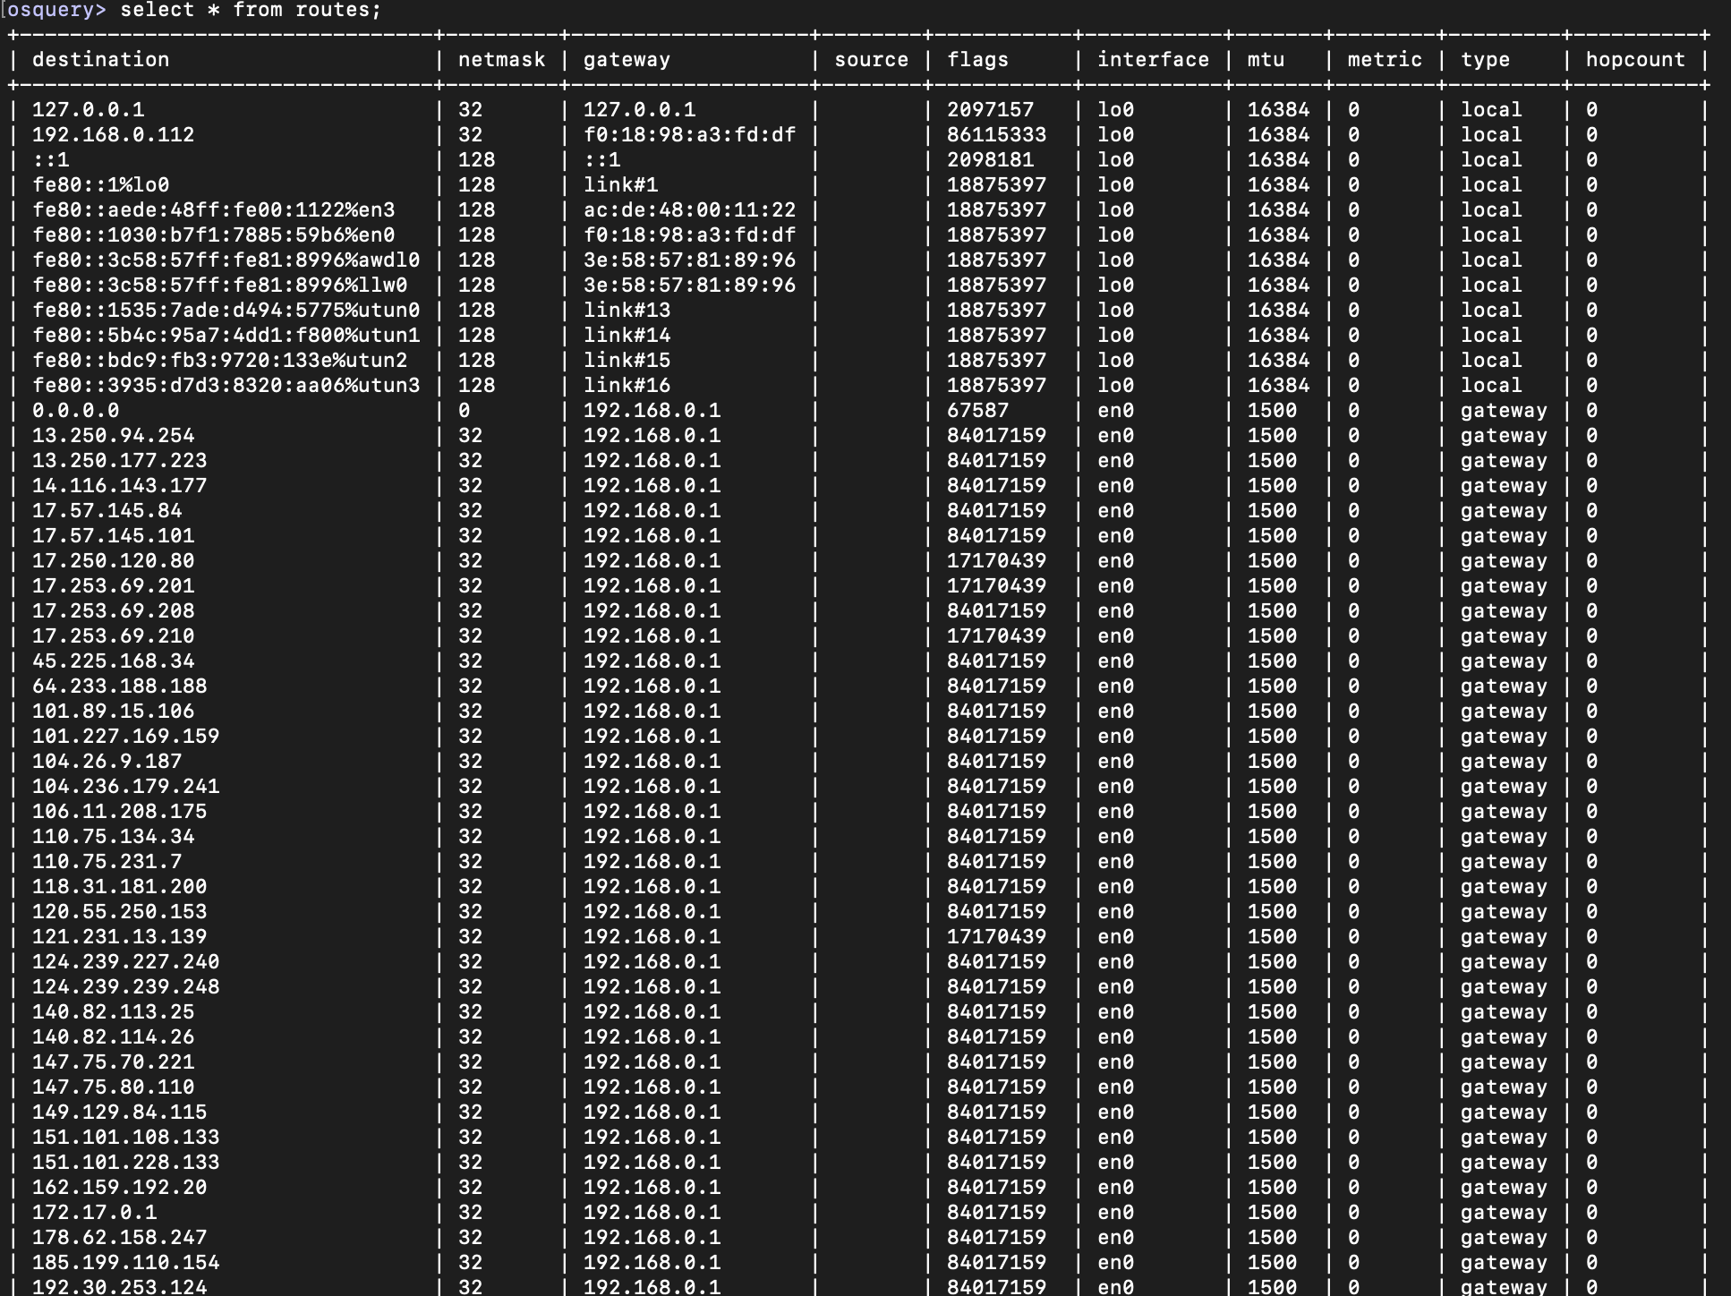Click the gateway column header
The height and width of the screenshot is (1296, 1731).
pyautogui.click(x=627, y=60)
